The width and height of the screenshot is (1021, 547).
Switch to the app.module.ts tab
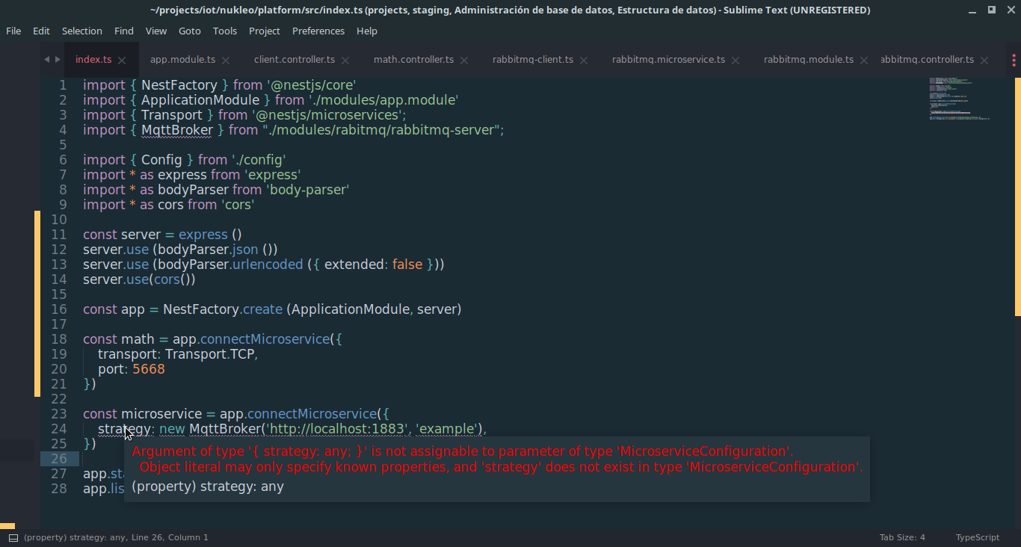pos(183,60)
